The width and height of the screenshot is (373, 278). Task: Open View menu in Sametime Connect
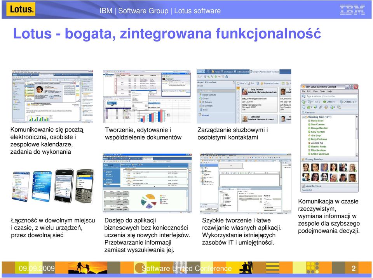point(315,91)
